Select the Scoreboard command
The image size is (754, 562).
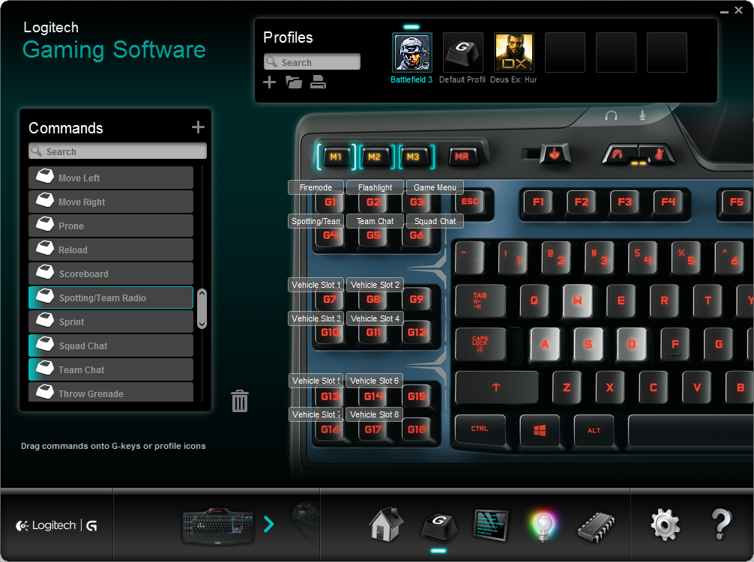pyautogui.click(x=111, y=274)
